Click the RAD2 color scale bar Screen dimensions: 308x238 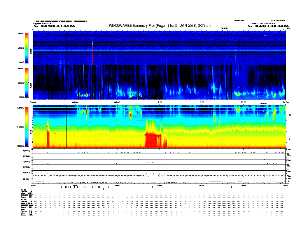pos(26,48)
